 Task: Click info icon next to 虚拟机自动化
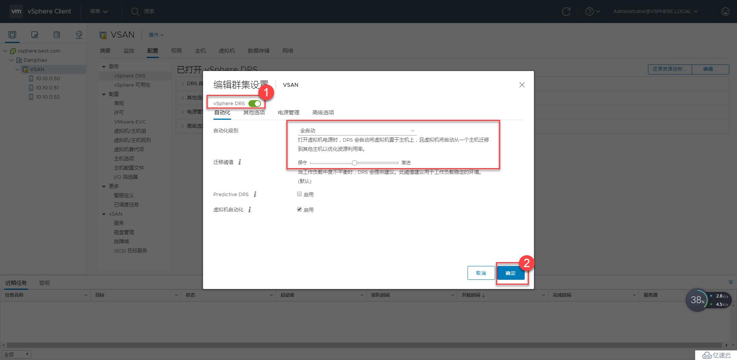click(x=250, y=210)
